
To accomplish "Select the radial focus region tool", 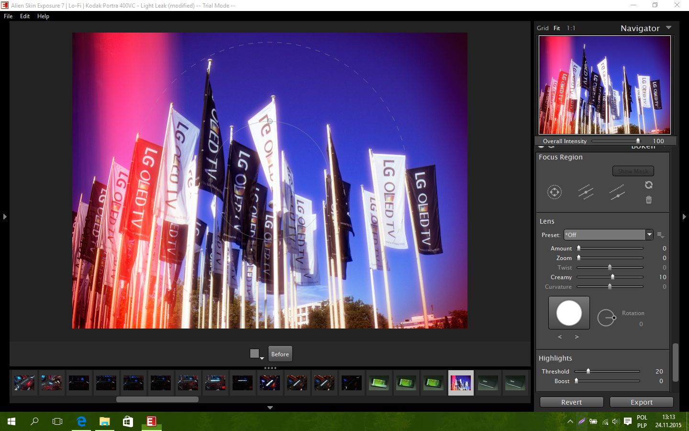I will 555,192.
